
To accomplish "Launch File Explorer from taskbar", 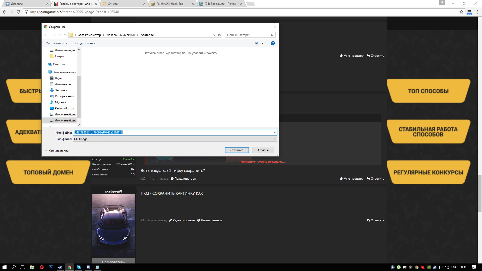I will pos(32,267).
